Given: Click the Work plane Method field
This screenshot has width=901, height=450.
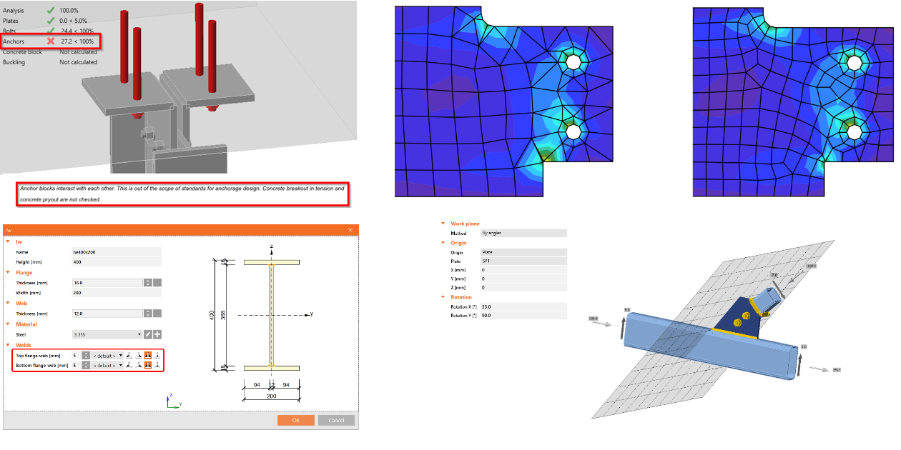Looking at the screenshot, I should coord(523,233).
